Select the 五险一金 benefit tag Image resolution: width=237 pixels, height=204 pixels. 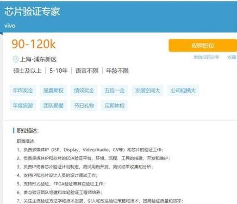coord(114,90)
